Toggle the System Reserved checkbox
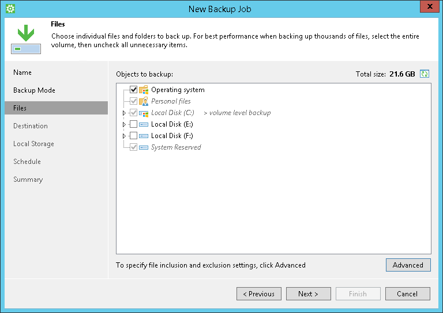This screenshot has height=313, width=443. [133, 147]
